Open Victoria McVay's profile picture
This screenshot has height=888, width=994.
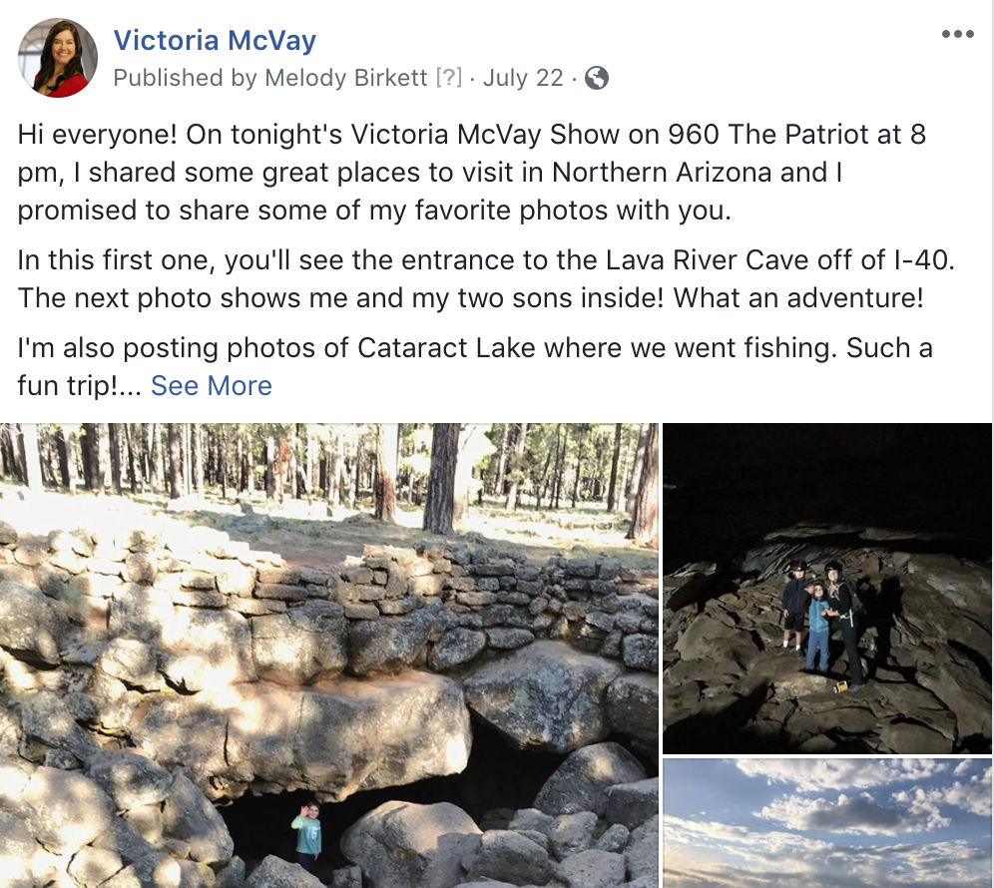tap(58, 58)
